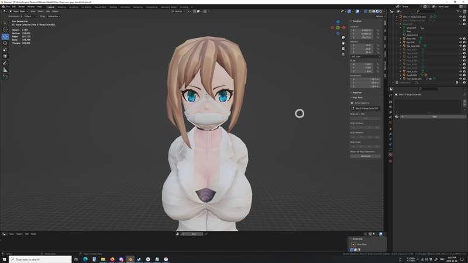Hide Body.008 with its eye icon

tap(460, 39)
